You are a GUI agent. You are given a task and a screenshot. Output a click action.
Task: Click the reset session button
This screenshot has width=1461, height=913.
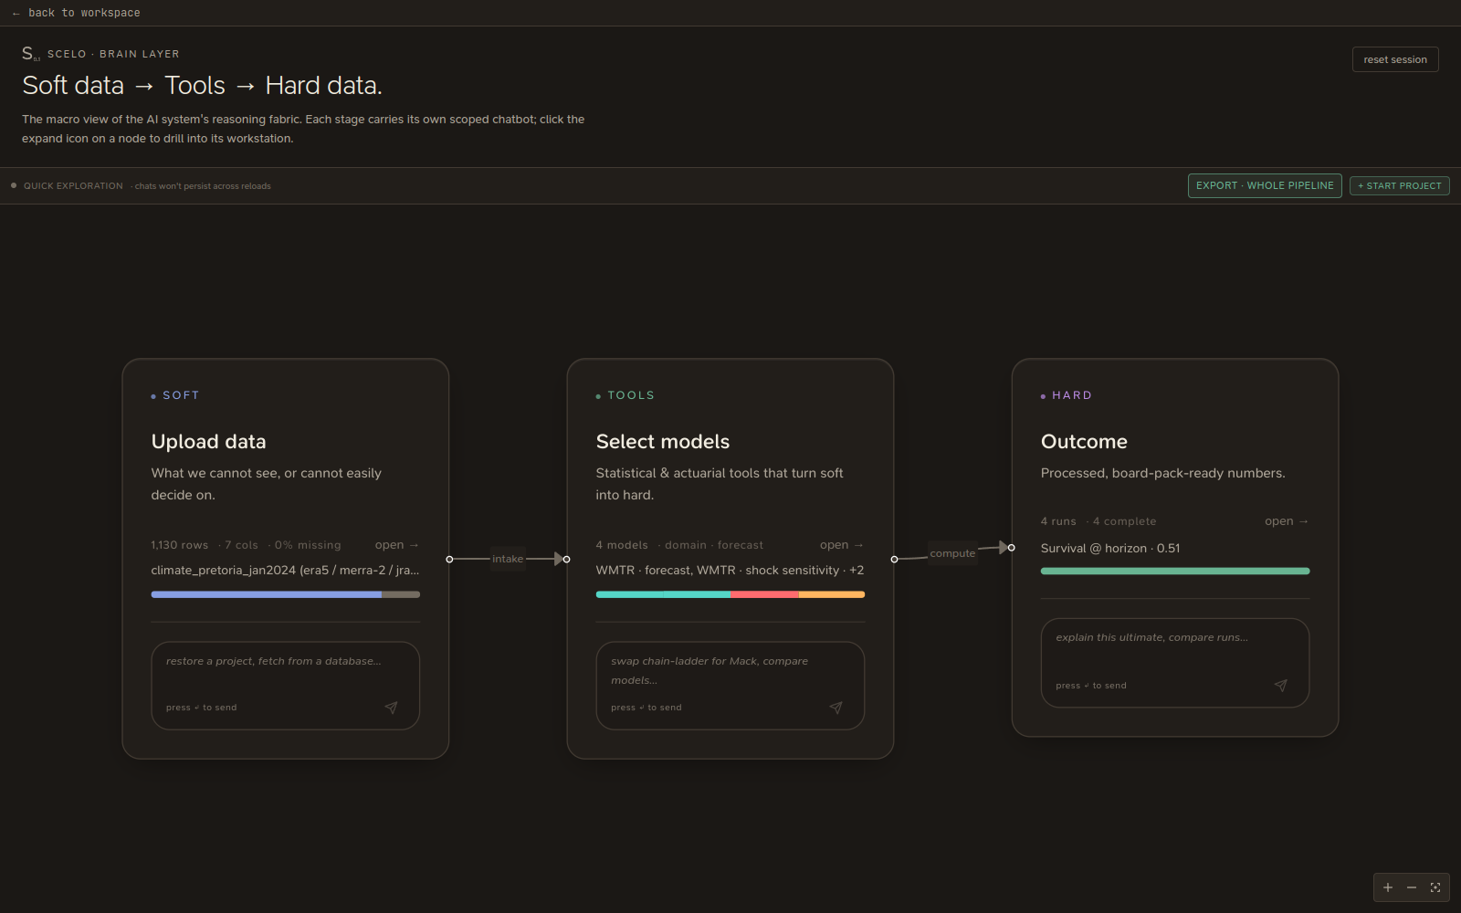(1395, 59)
